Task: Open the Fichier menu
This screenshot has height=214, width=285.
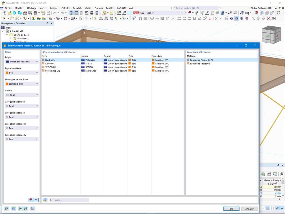Action: pyautogui.click(x=8, y=8)
